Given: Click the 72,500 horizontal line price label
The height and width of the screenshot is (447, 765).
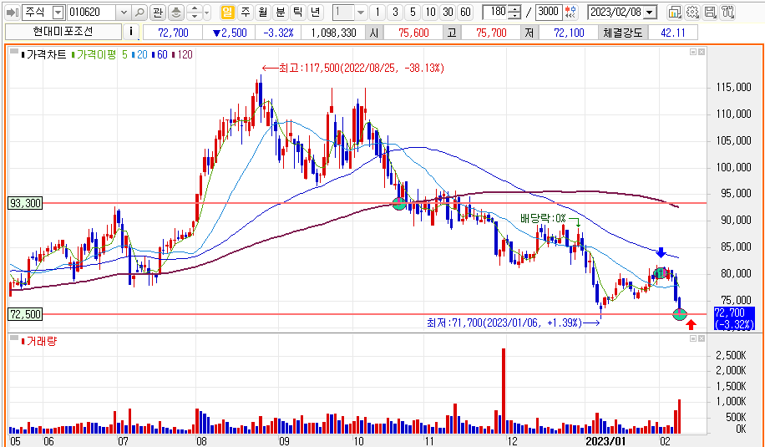Looking at the screenshot, I should 25,314.
